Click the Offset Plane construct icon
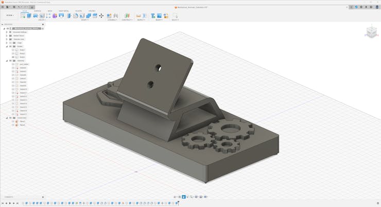The width and height of the screenshot is (381, 207). (x=127, y=16)
